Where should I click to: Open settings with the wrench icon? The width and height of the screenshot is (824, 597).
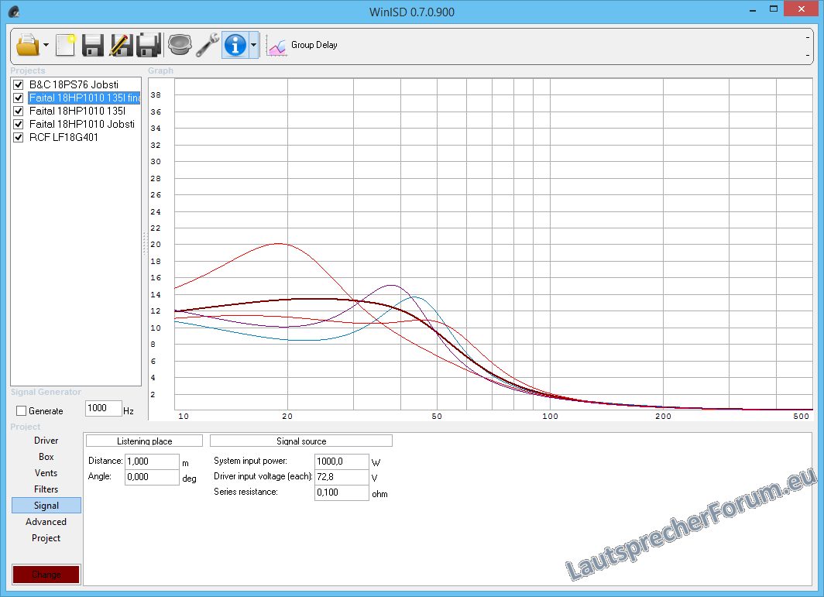pos(207,45)
